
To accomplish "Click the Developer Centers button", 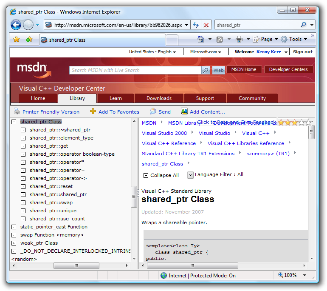I will pyautogui.click(x=288, y=69).
